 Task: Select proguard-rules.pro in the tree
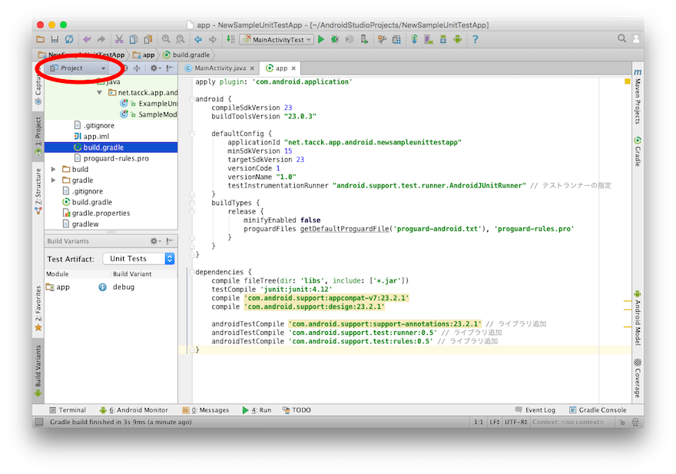click(111, 158)
